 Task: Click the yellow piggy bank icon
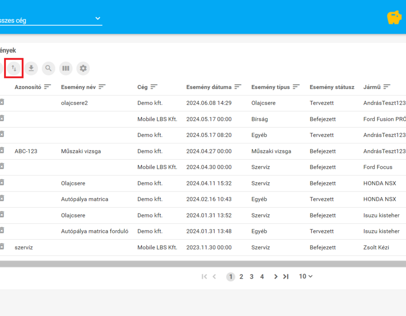[394, 18]
